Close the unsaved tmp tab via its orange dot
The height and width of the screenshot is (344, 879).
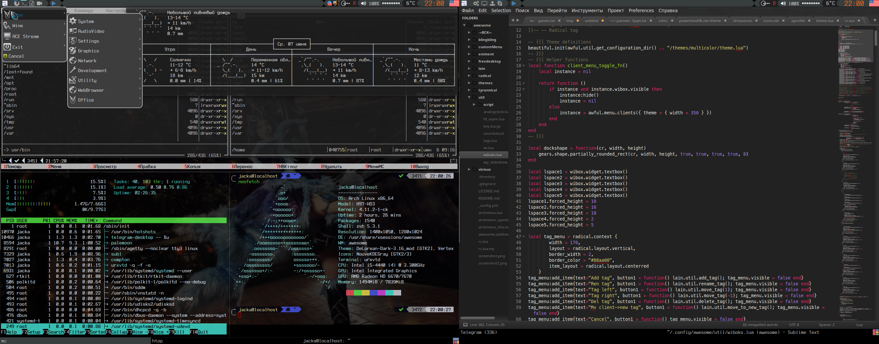(578, 21)
